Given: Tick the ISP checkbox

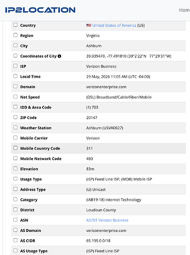Looking at the screenshot, I should pos(15,66).
